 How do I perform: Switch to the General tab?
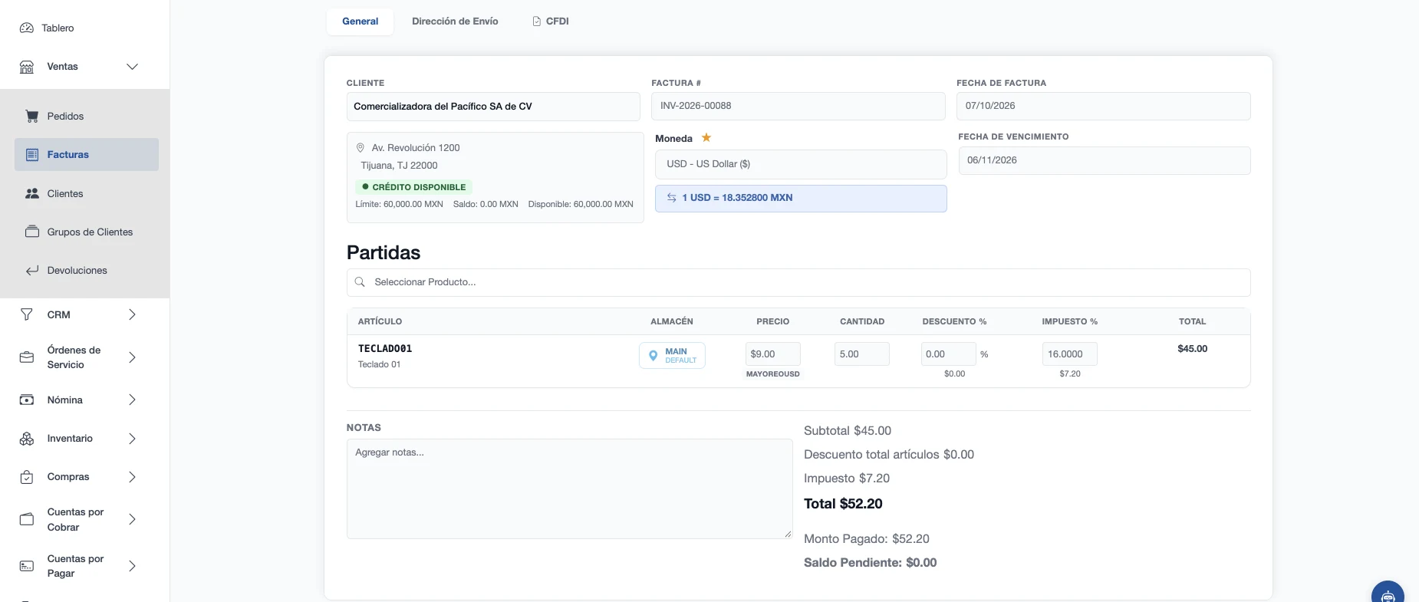pyautogui.click(x=361, y=21)
